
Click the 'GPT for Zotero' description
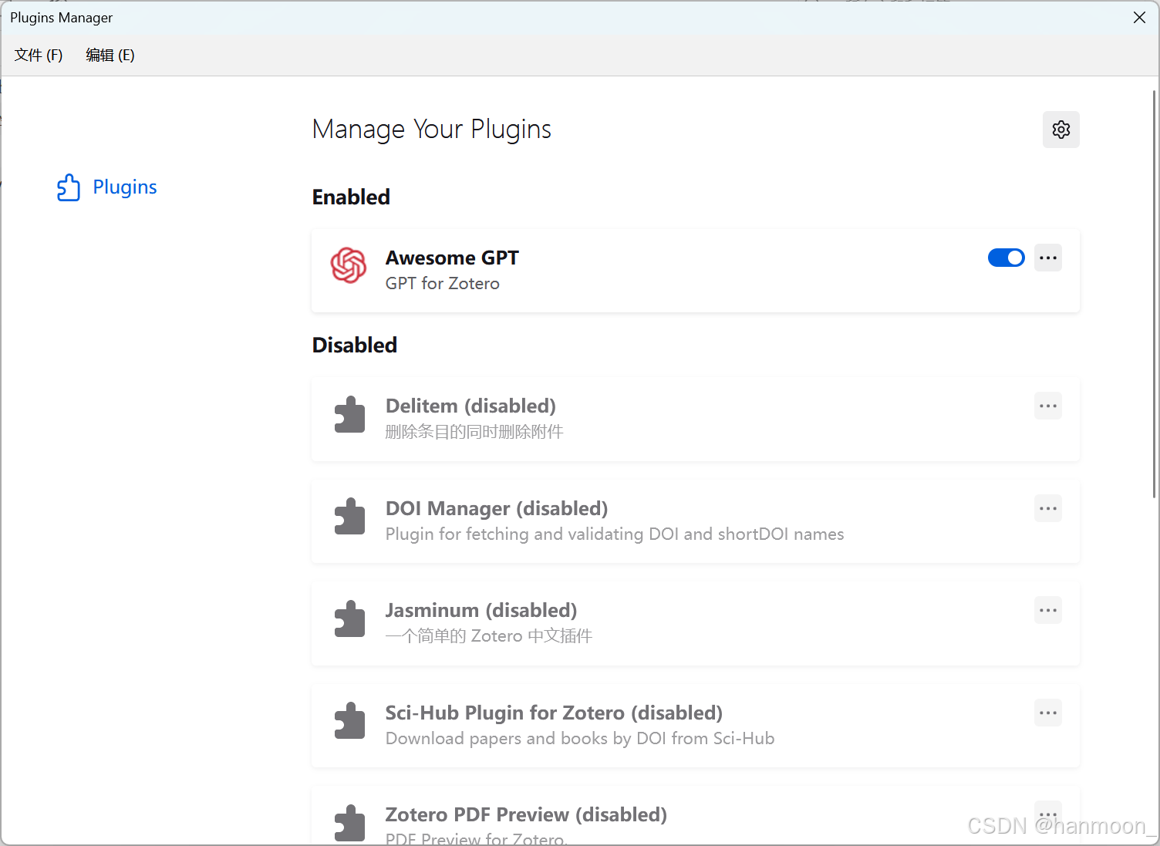point(443,283)
